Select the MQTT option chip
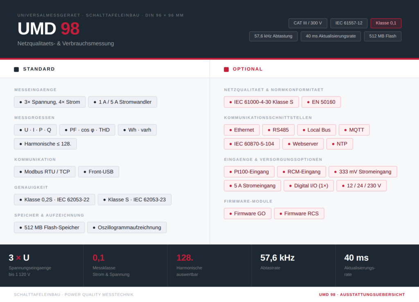Screen dimensions: 419x302 pos(354,130)
